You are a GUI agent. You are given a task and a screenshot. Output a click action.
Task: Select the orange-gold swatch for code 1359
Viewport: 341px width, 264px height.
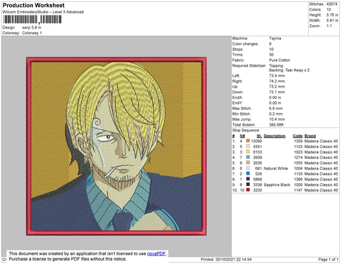click(x=247, y=142)
